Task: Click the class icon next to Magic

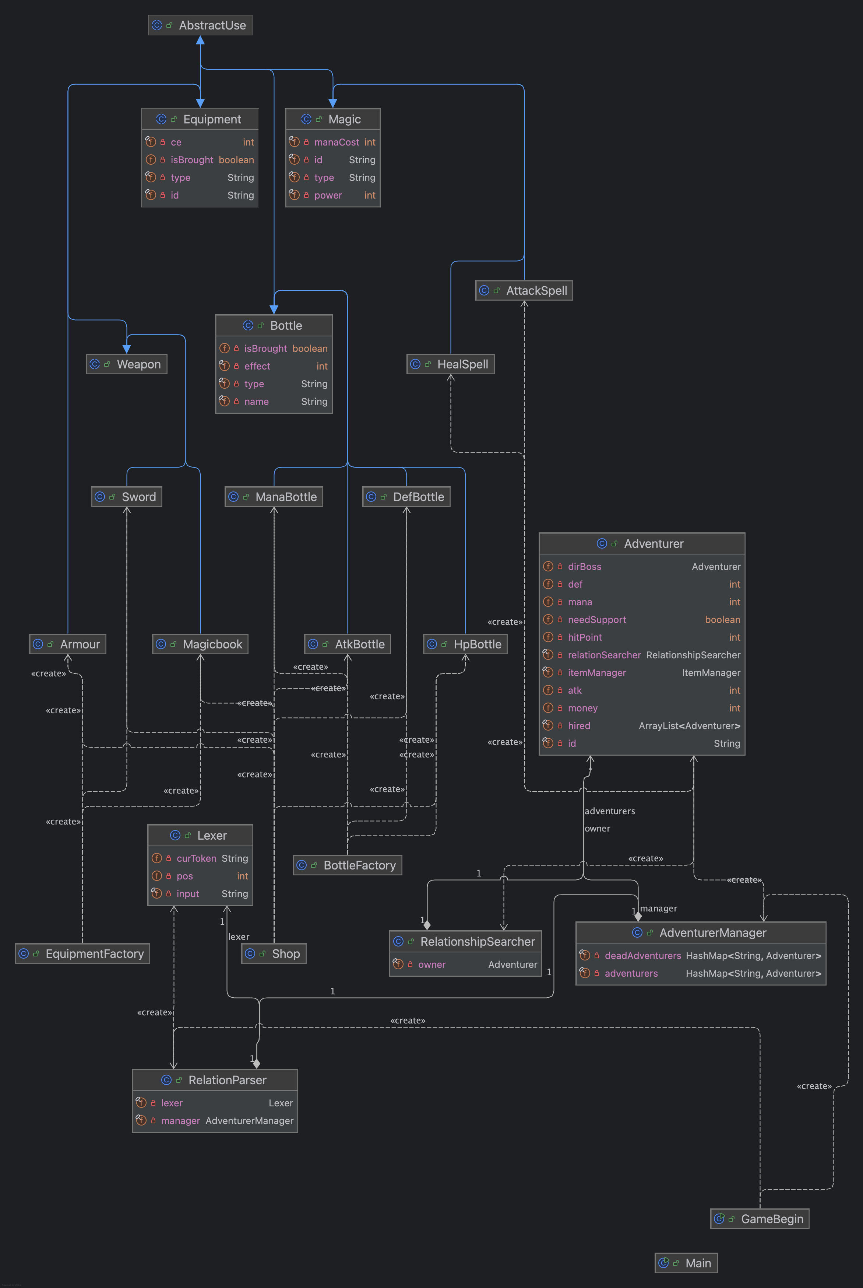Action: point(307,119)
